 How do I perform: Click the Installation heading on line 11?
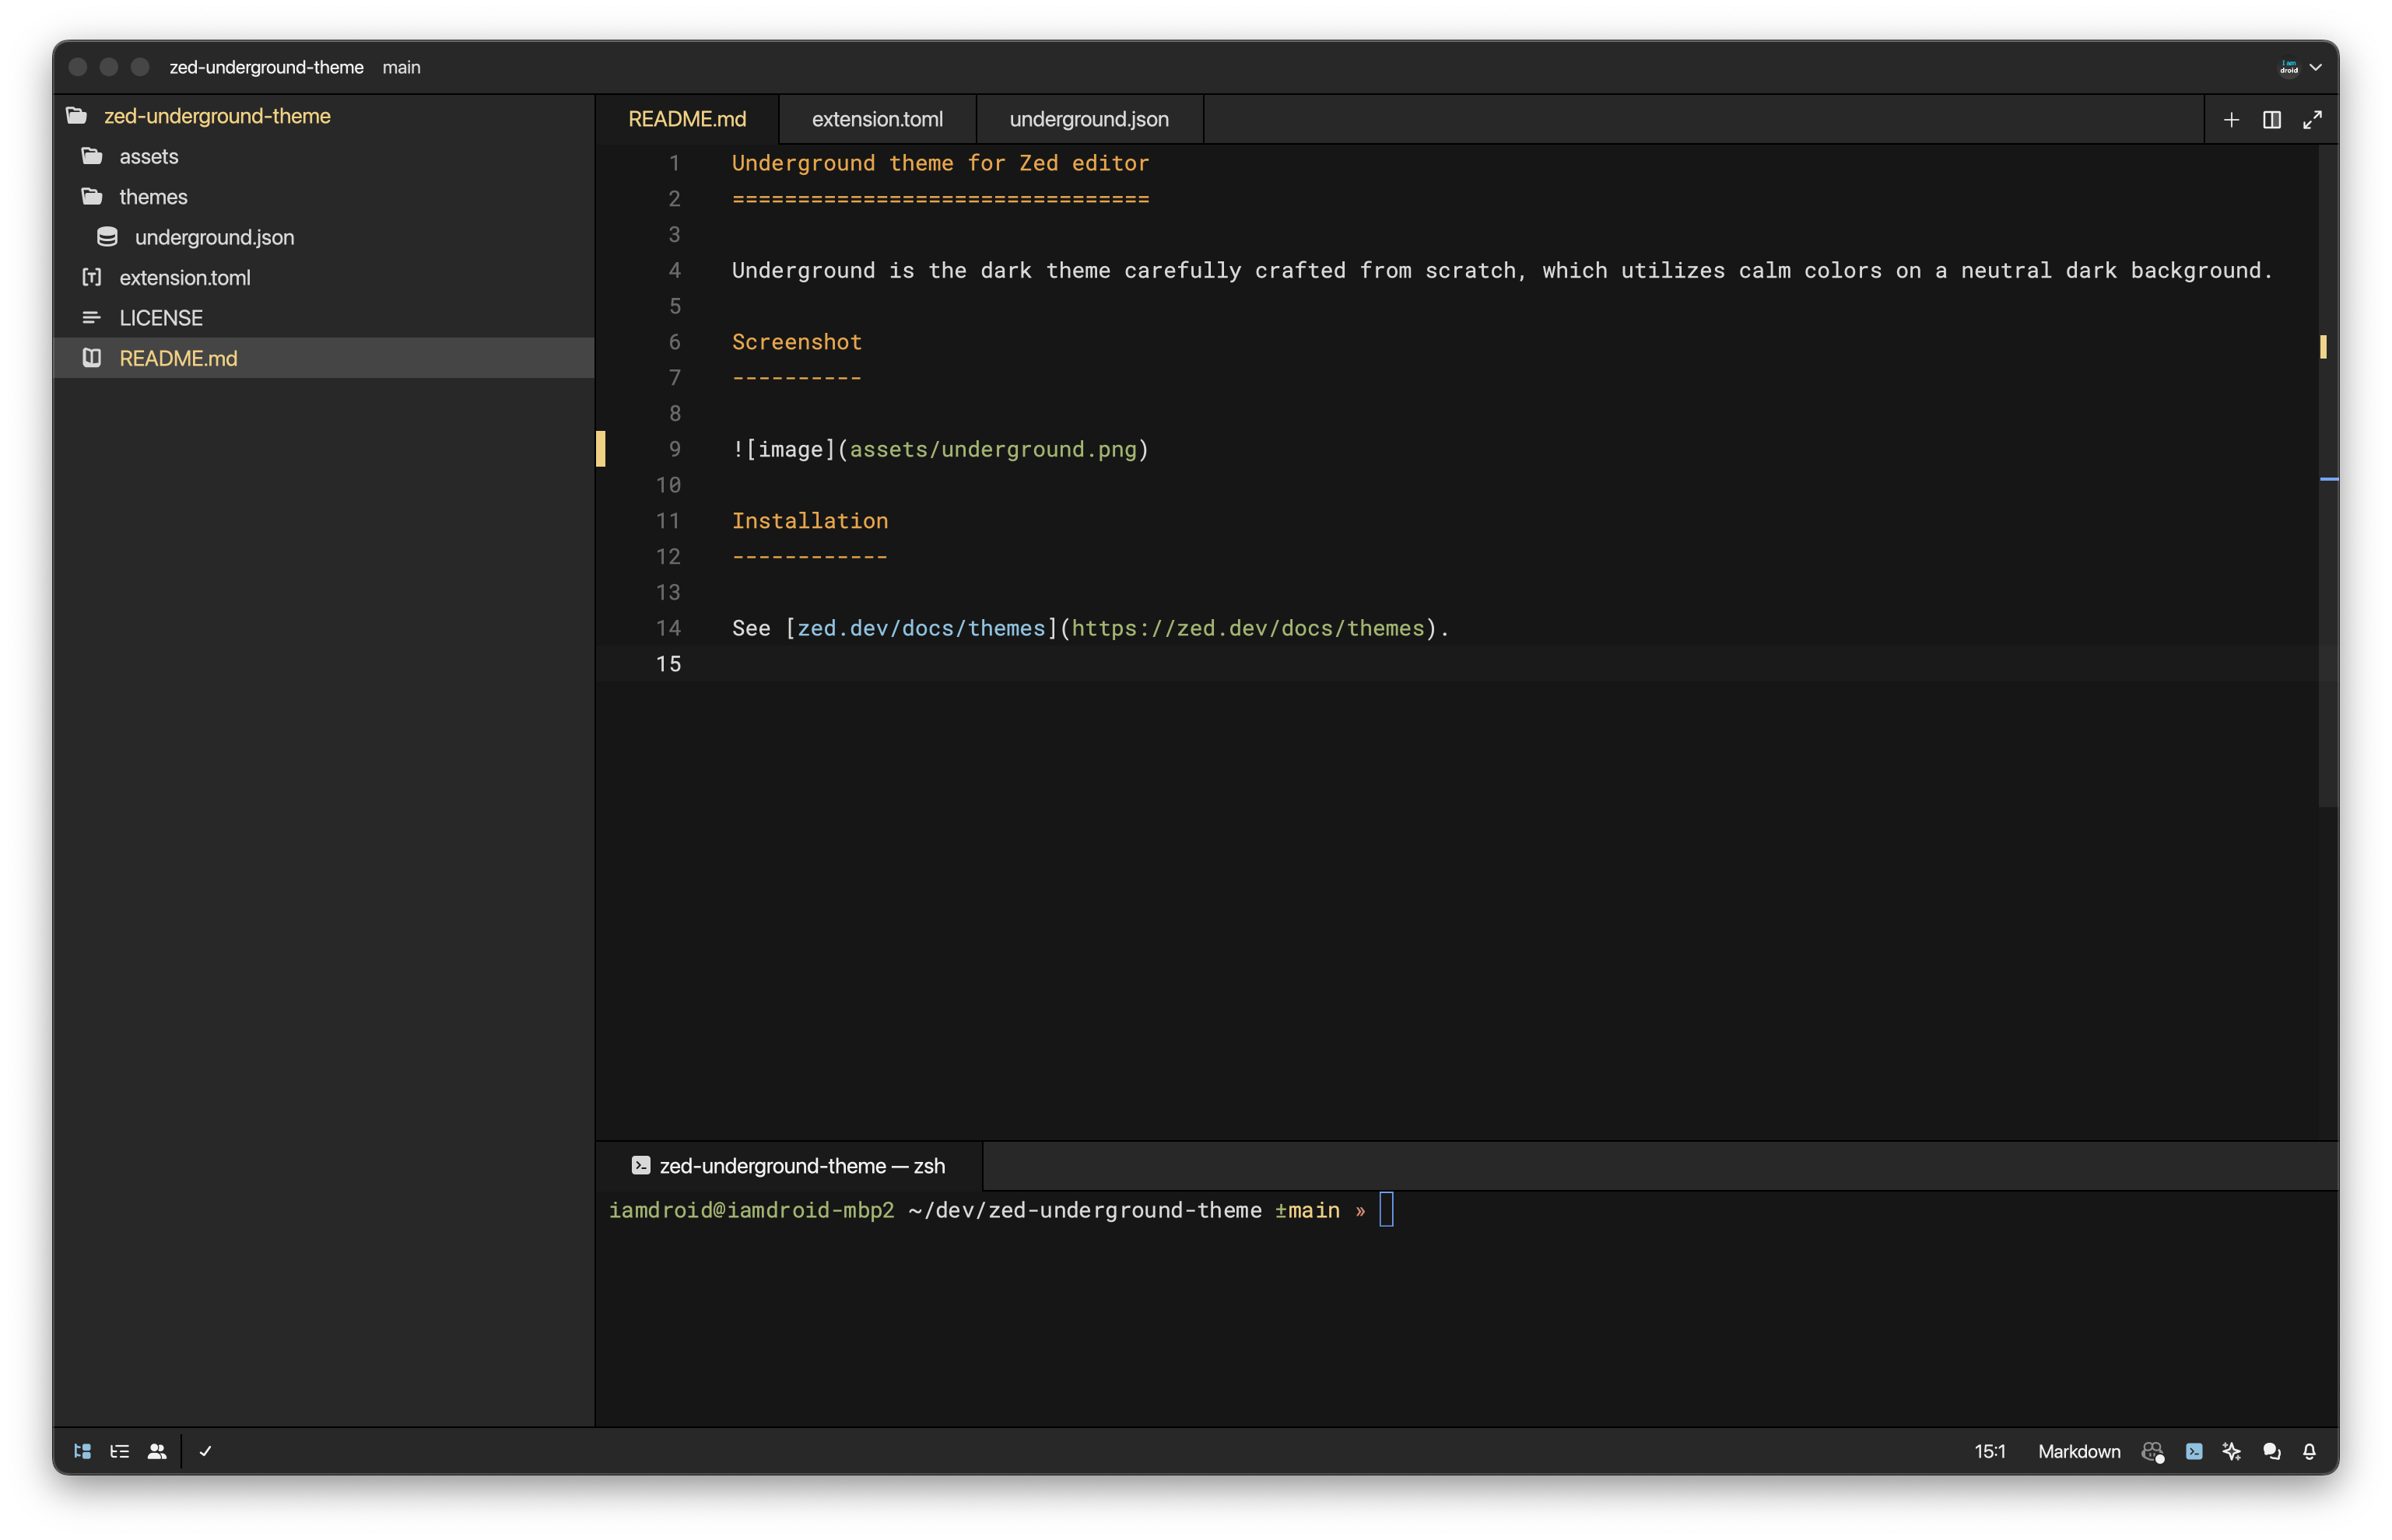tap(809, 521)
